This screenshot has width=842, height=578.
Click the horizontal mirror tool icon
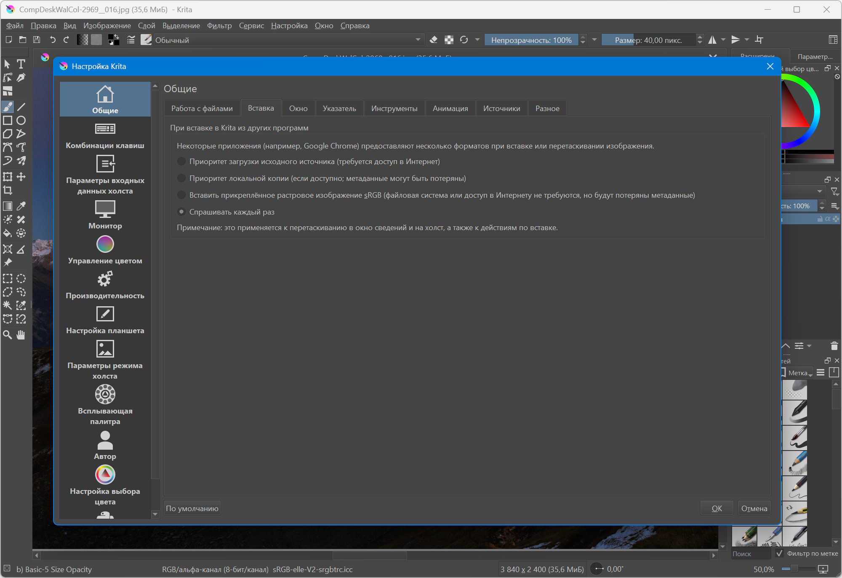(712, 40)
